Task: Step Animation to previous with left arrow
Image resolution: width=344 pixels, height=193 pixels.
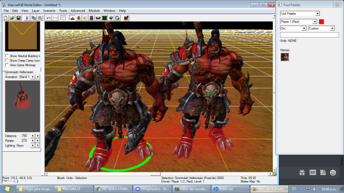Action: (33, 77)
